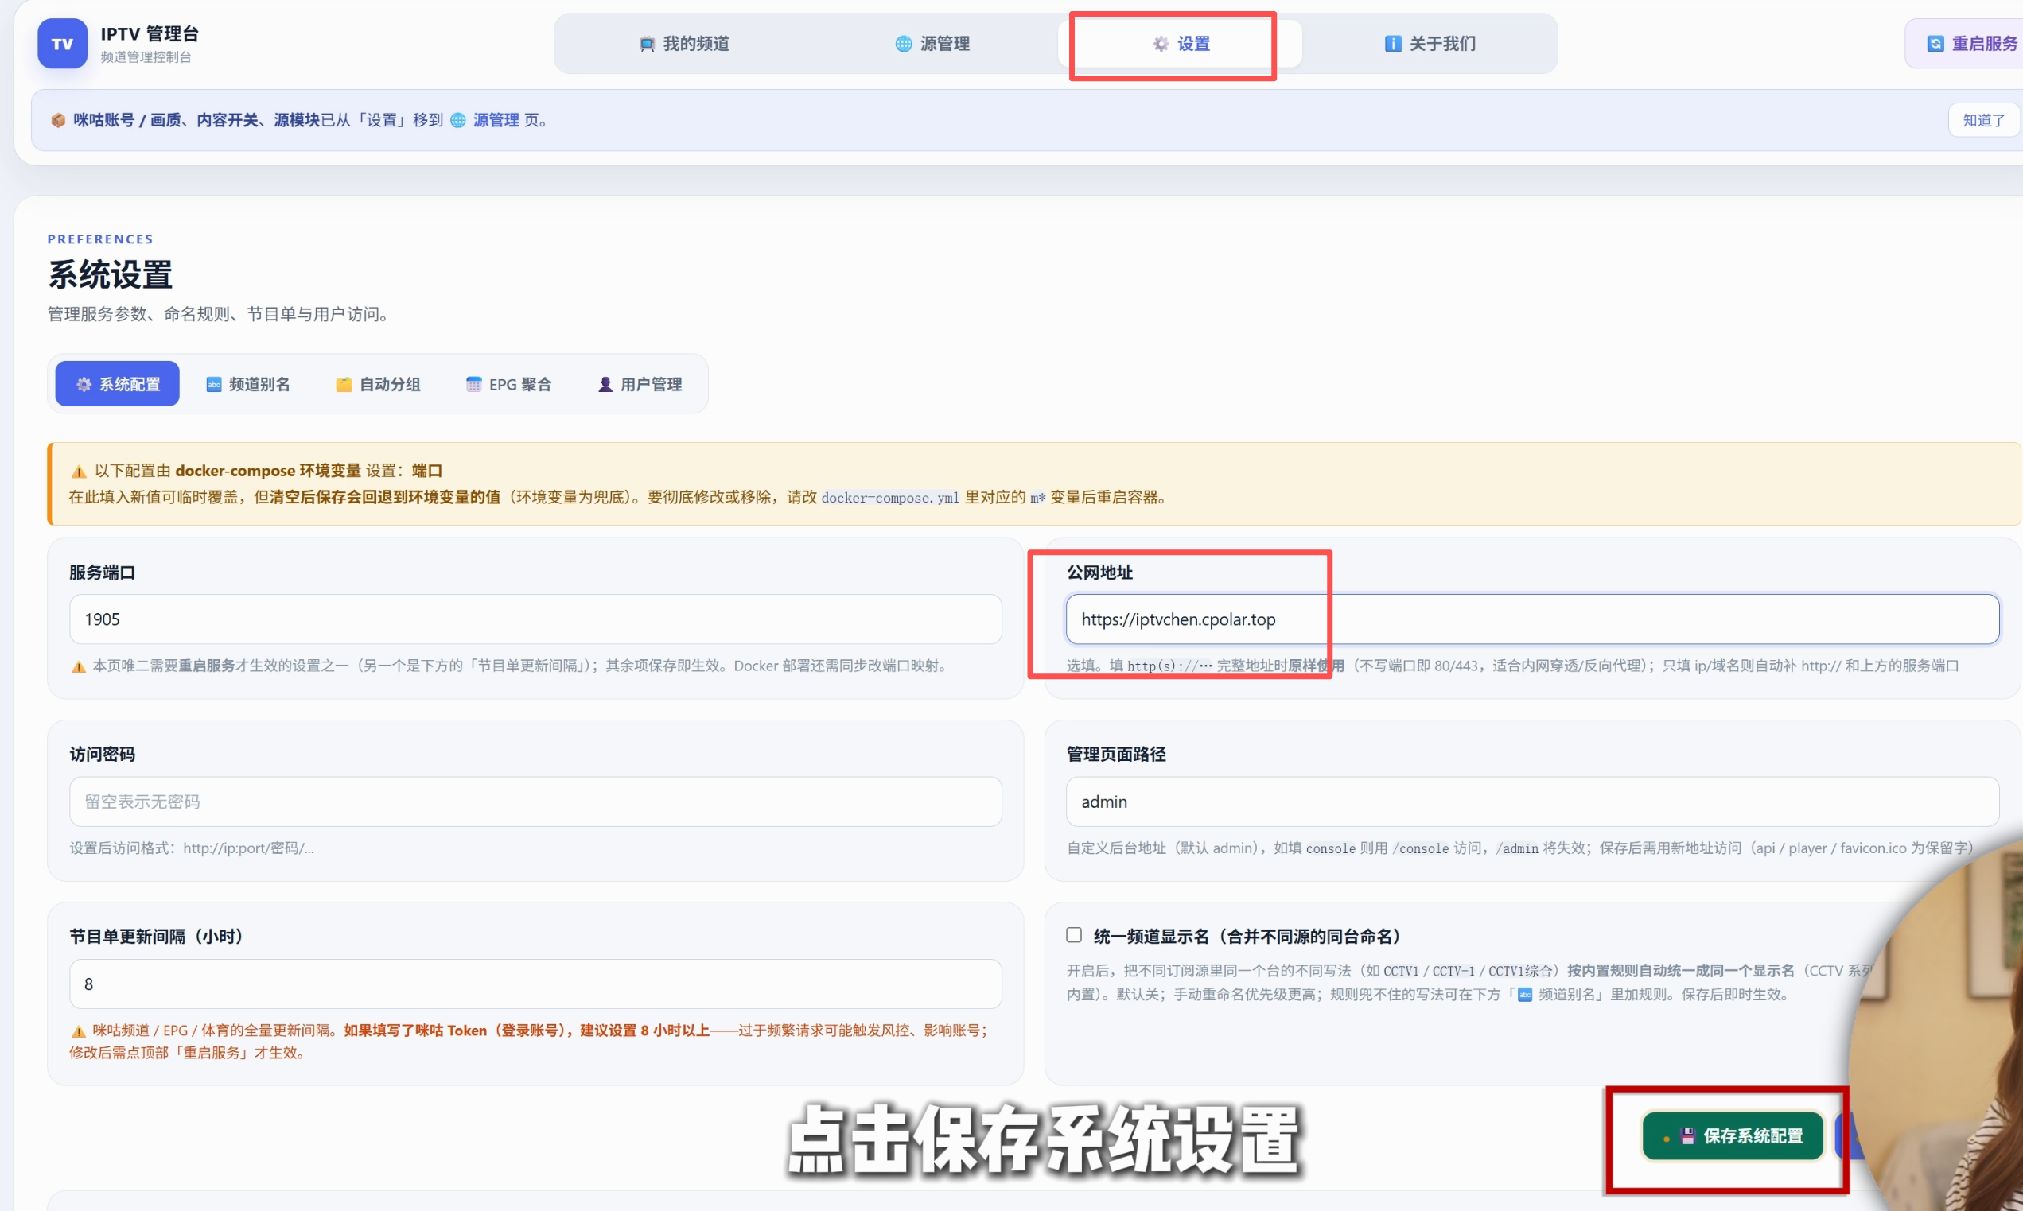This screenshot has width=2023, height=1211.
Task: Edit the 管理页面路径 field
Action: tap(1532, 802)
